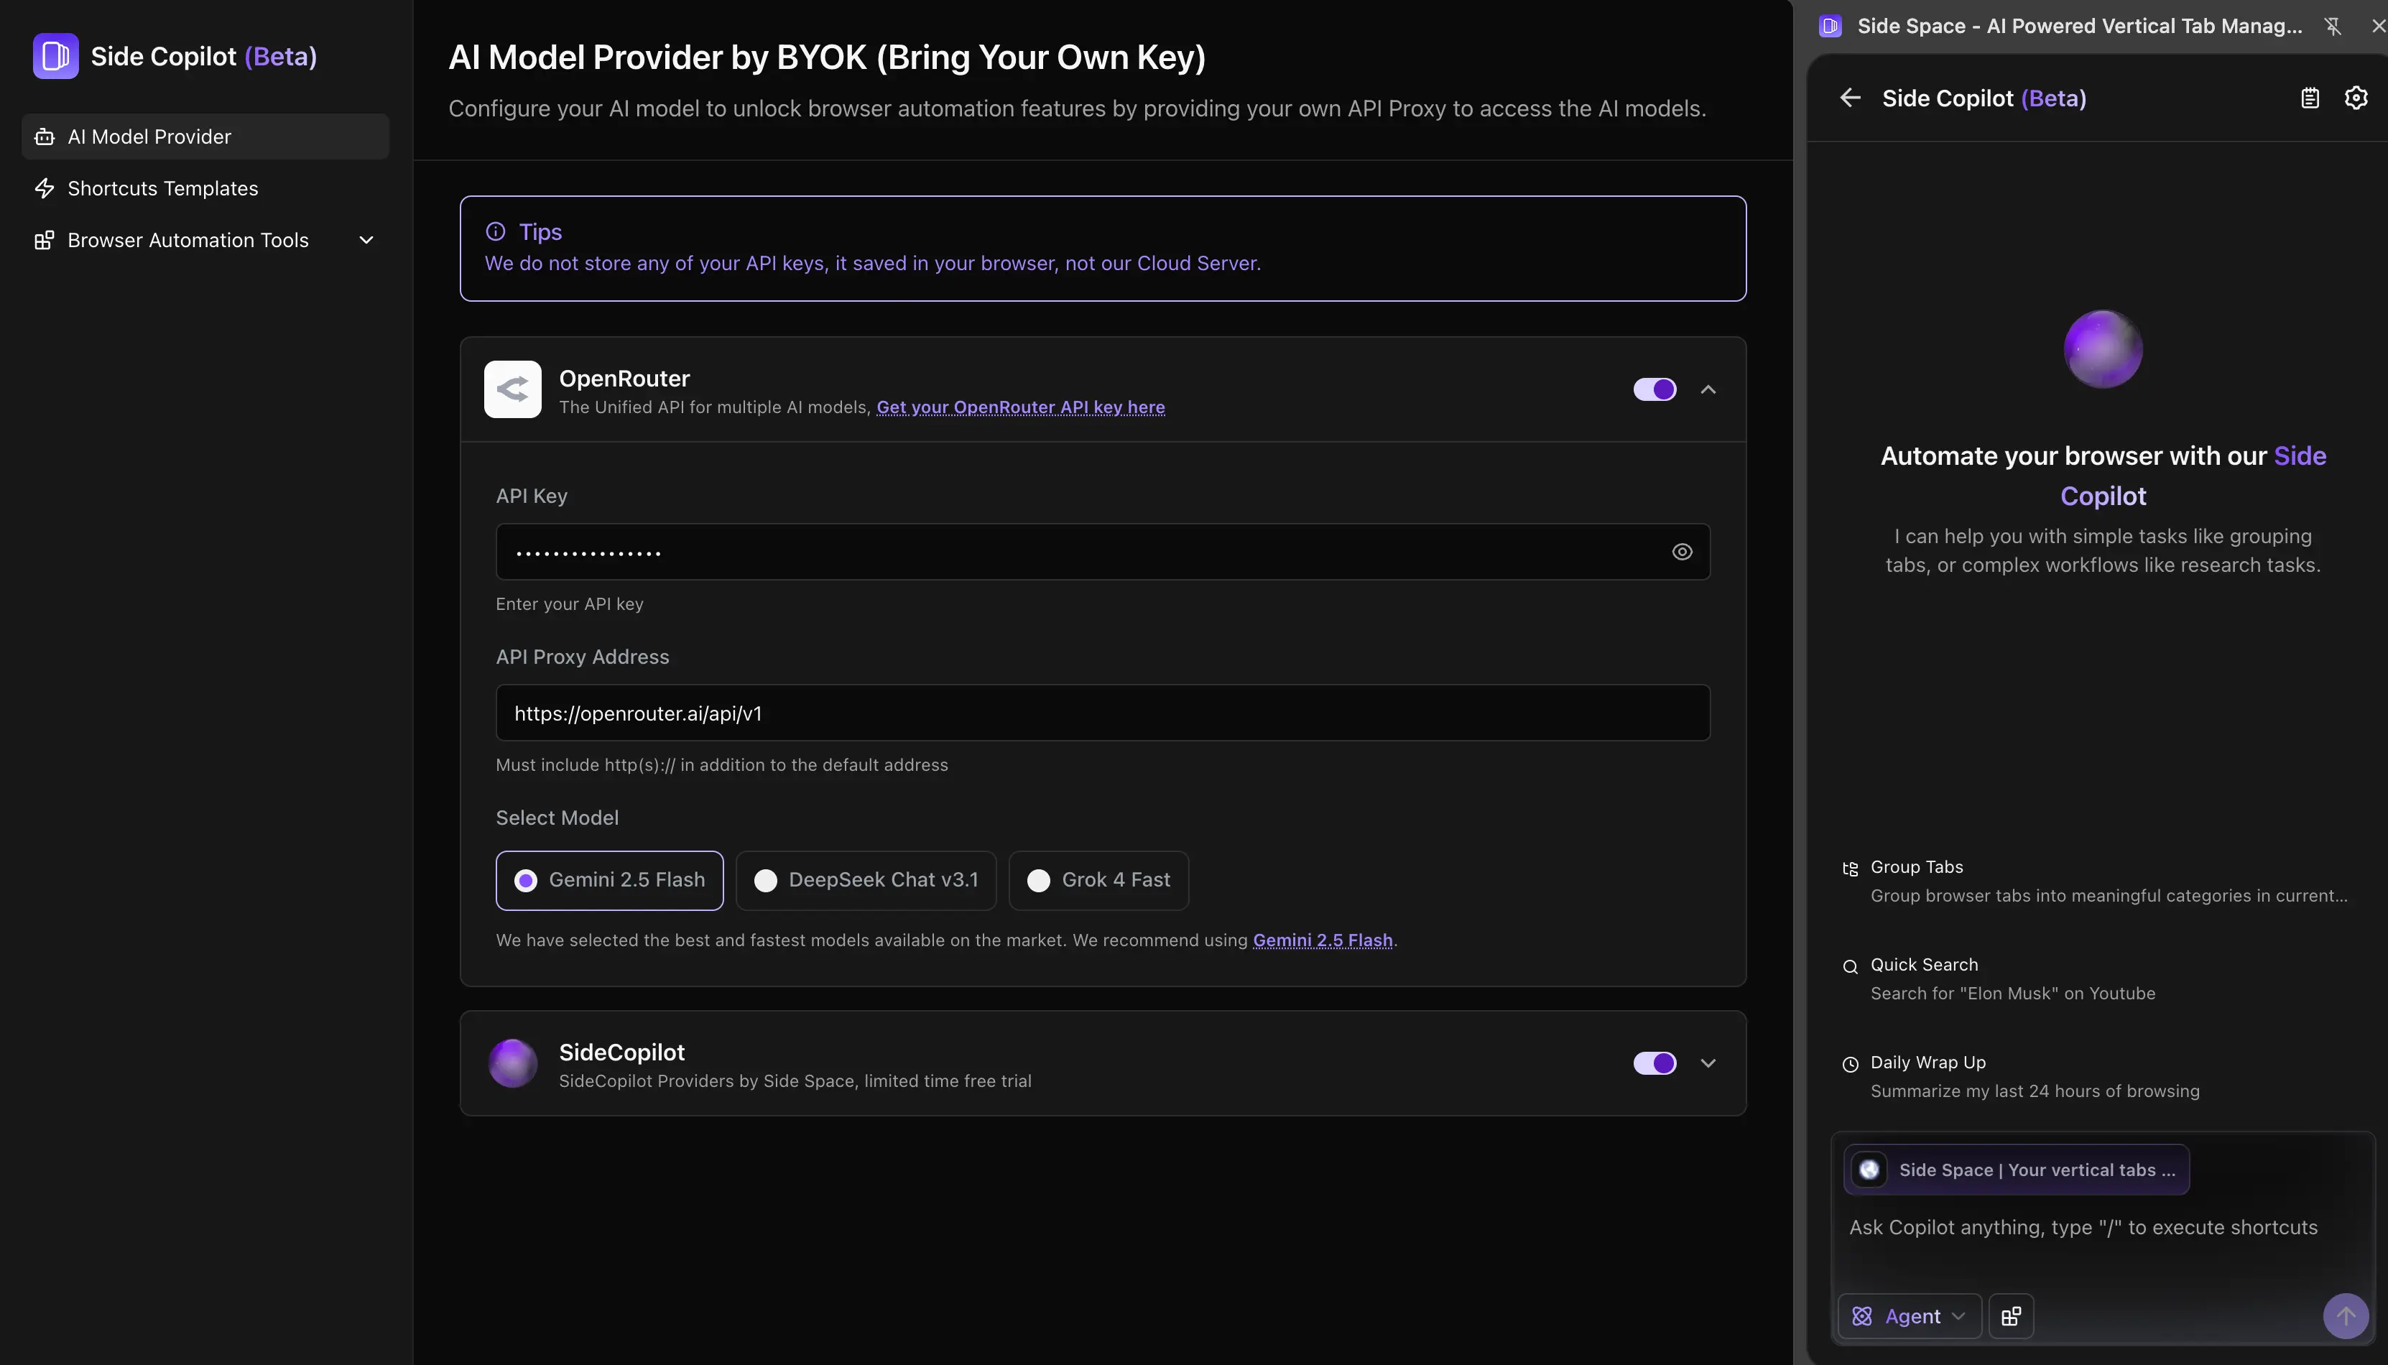Click the back arrow in Side Copilot panel
The image size is (2388, 1365).
tap(1850, 98)
